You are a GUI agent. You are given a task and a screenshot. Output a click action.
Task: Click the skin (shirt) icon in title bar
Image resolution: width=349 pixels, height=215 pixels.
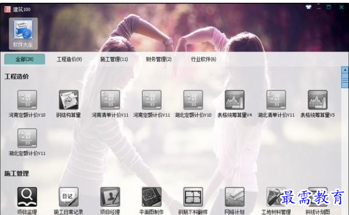coord(308,7)
